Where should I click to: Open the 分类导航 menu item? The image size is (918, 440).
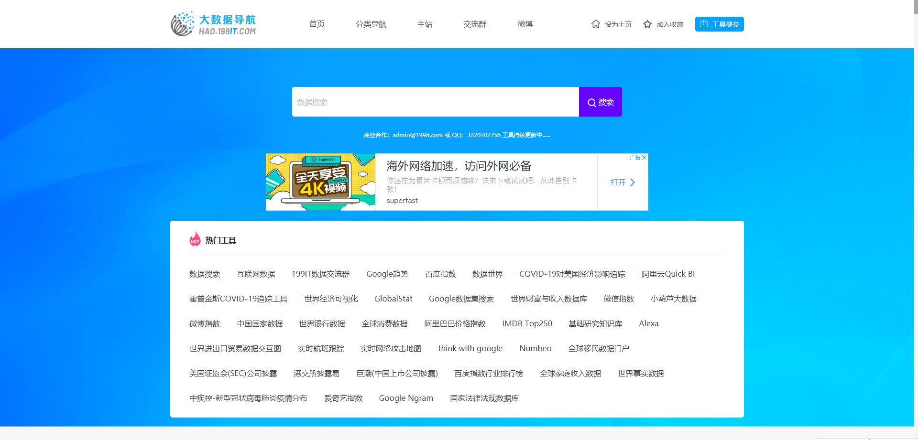pos(371,24)
